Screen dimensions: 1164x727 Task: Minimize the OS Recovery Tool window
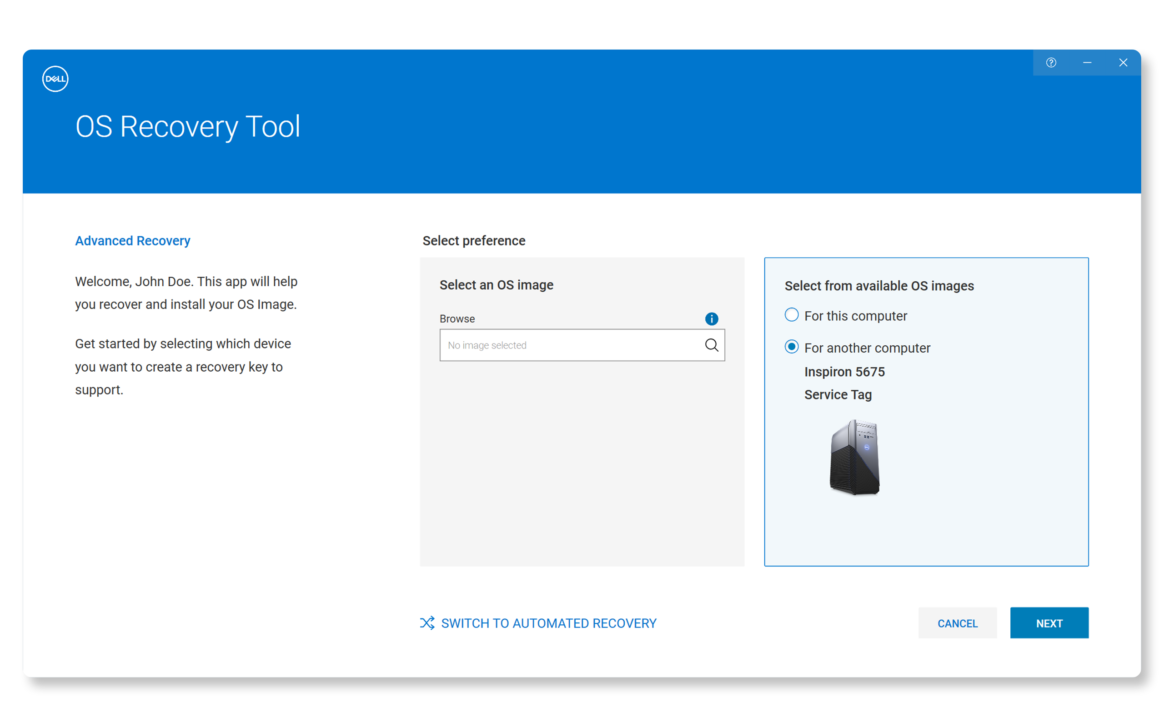pos(1088,63)
